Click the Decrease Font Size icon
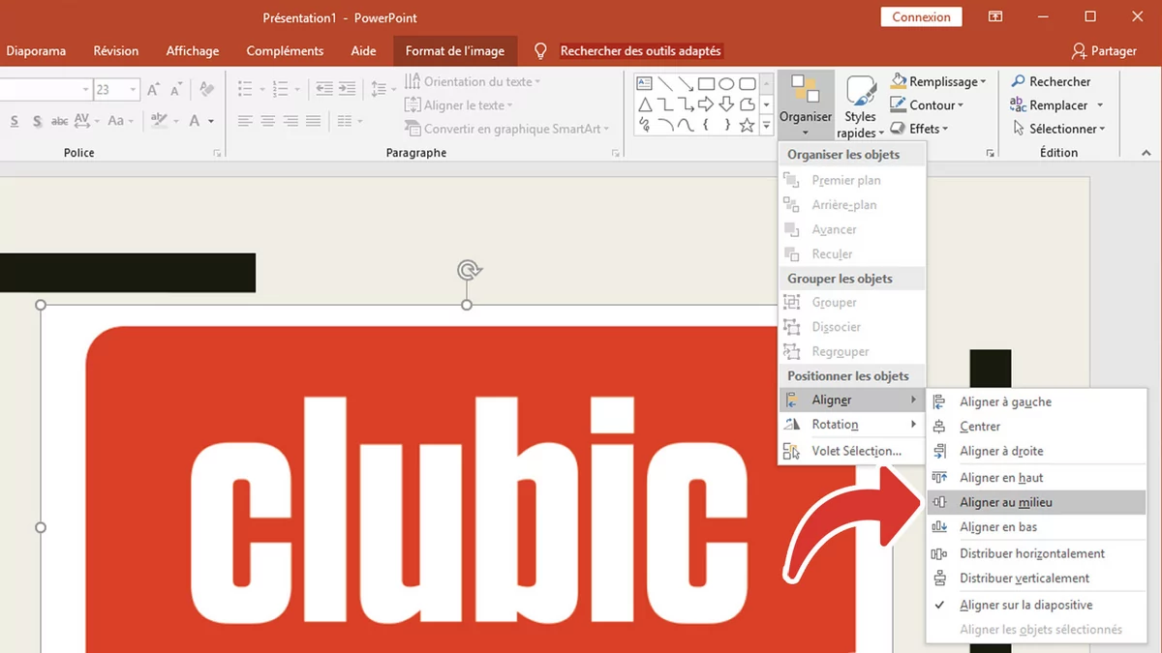 pyautogui.click(x=176, y=90)
